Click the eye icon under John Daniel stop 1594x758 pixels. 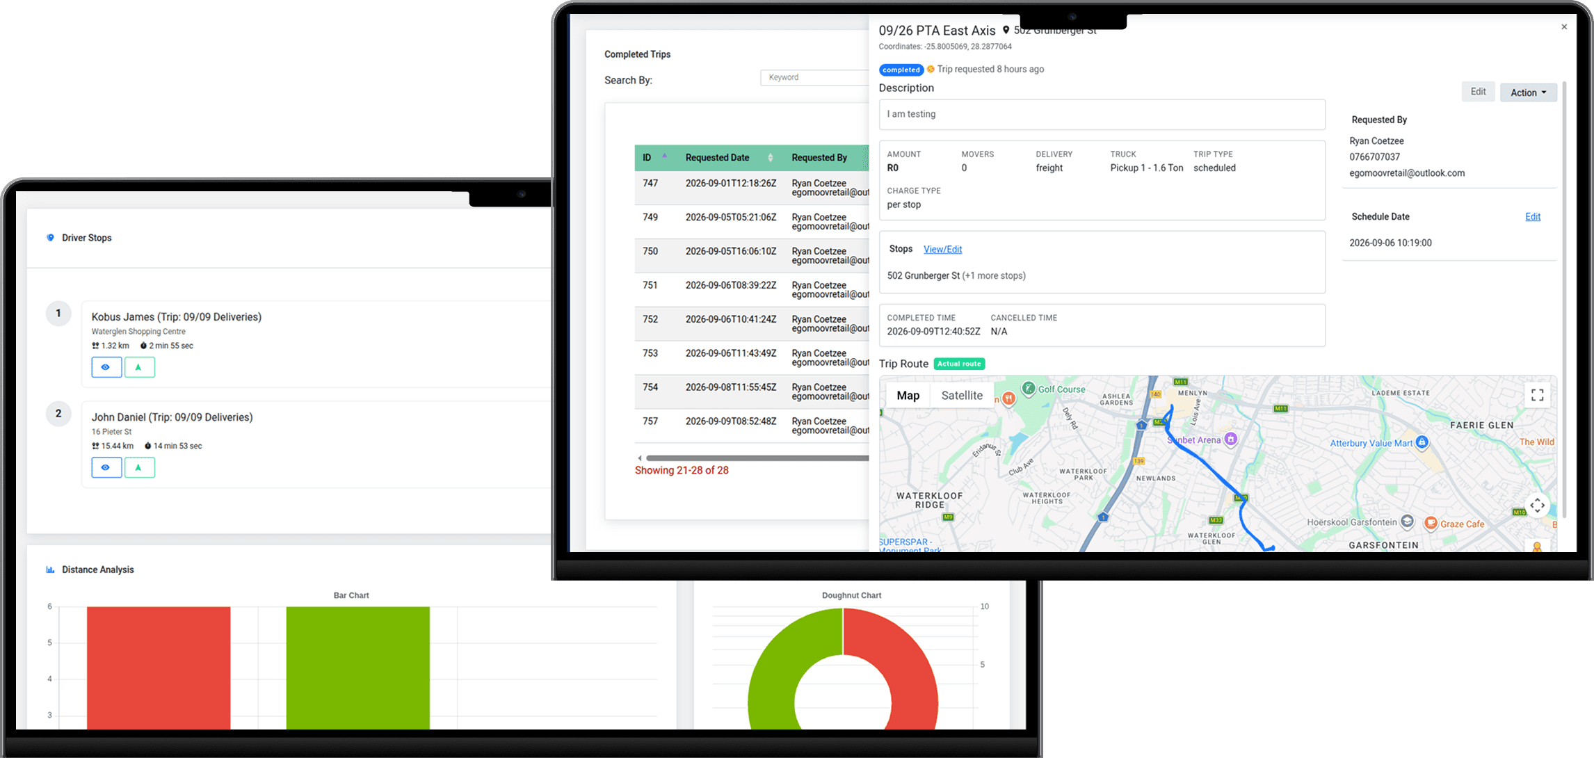pos(106,467)
